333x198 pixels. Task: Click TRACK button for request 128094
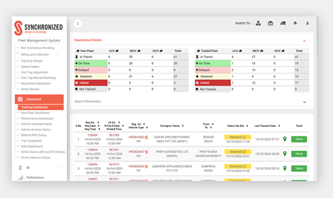pos(299,153)
